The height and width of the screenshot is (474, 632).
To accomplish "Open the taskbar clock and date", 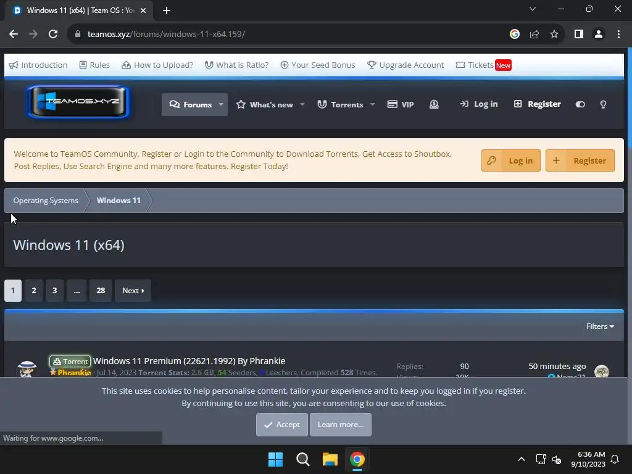I will tap(588, 459).
